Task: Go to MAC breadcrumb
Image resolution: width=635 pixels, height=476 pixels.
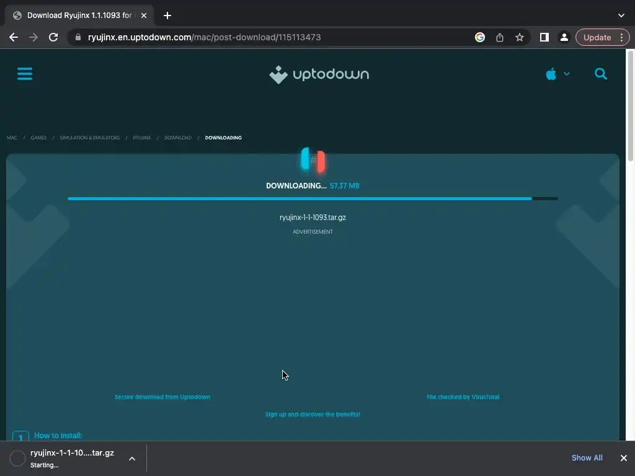Action: (12, 138)
